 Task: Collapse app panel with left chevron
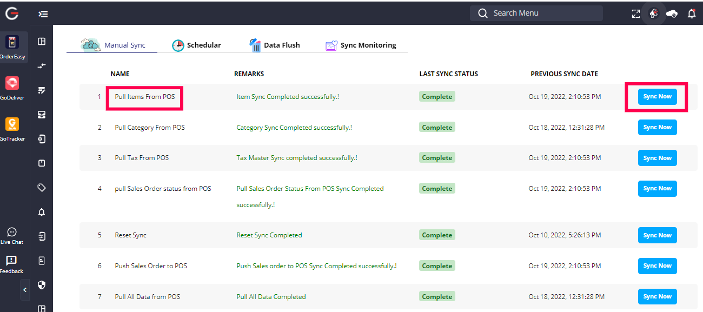point(25,290)
